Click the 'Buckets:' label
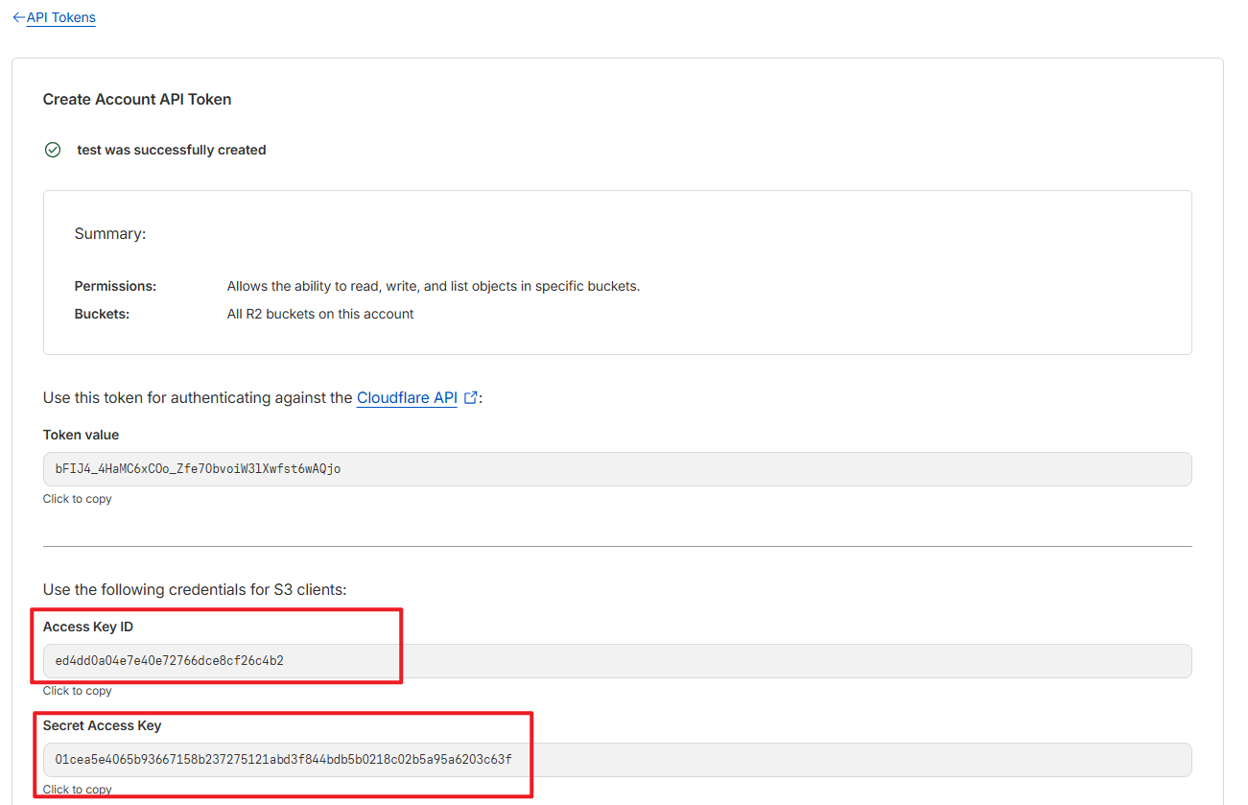The height and width of the screenshot is (805, 1248). (102, 314)
